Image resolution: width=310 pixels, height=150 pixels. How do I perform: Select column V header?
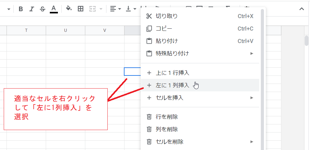pyautogui.click(x=105, y=30)
